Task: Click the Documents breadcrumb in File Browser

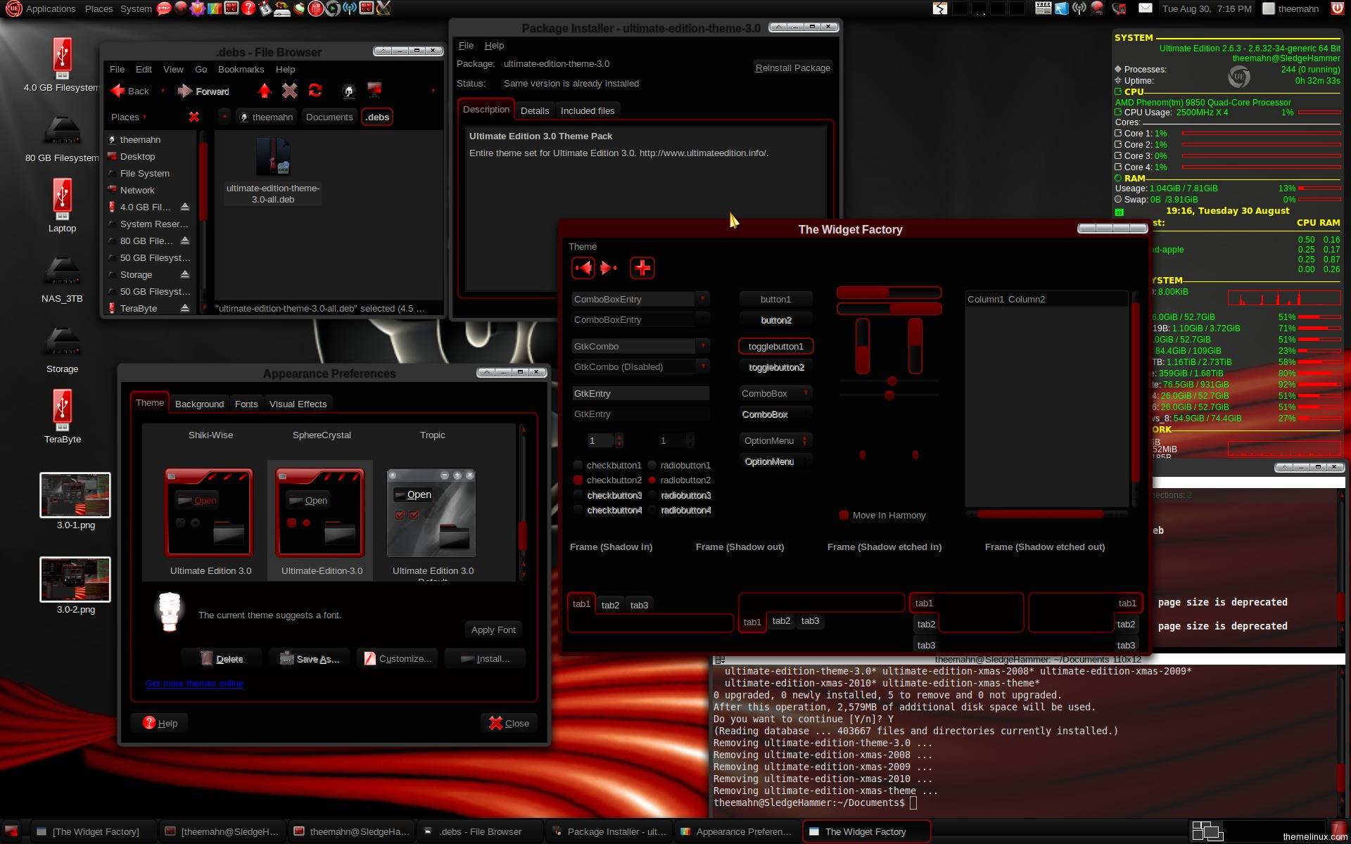Action: 329,117
